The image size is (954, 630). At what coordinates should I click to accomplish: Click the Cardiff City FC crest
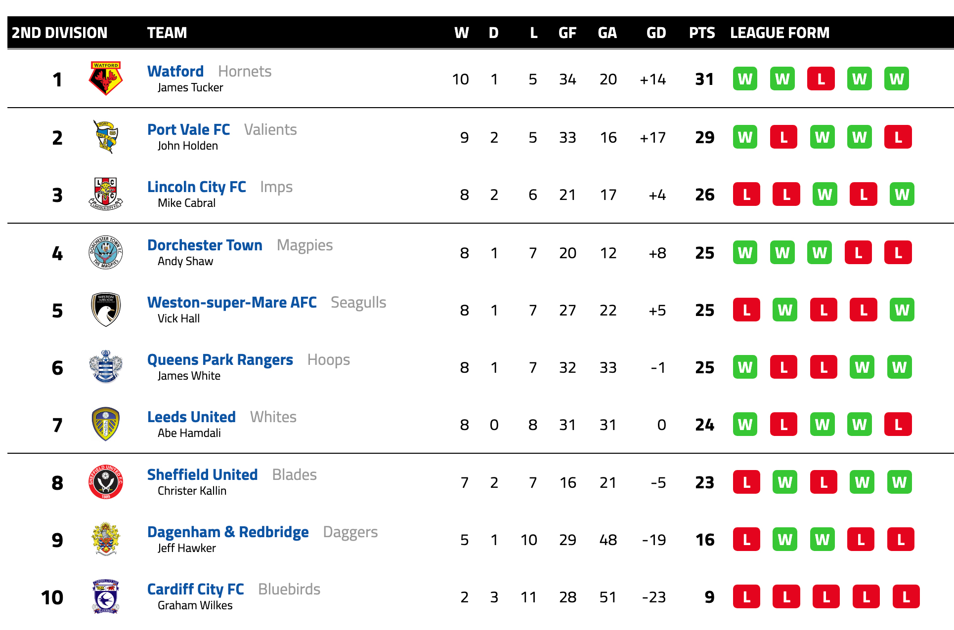(x=106, y=596)
